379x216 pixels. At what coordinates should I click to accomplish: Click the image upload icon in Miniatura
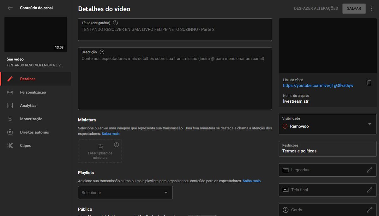point(100,146)
